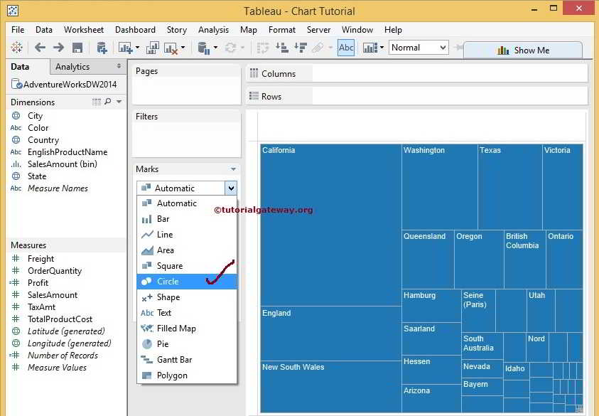Image resolution: width=599 pixels, height=416 pixels.
Task: Choose Filled Map mark type
Action: click(187, 329)
